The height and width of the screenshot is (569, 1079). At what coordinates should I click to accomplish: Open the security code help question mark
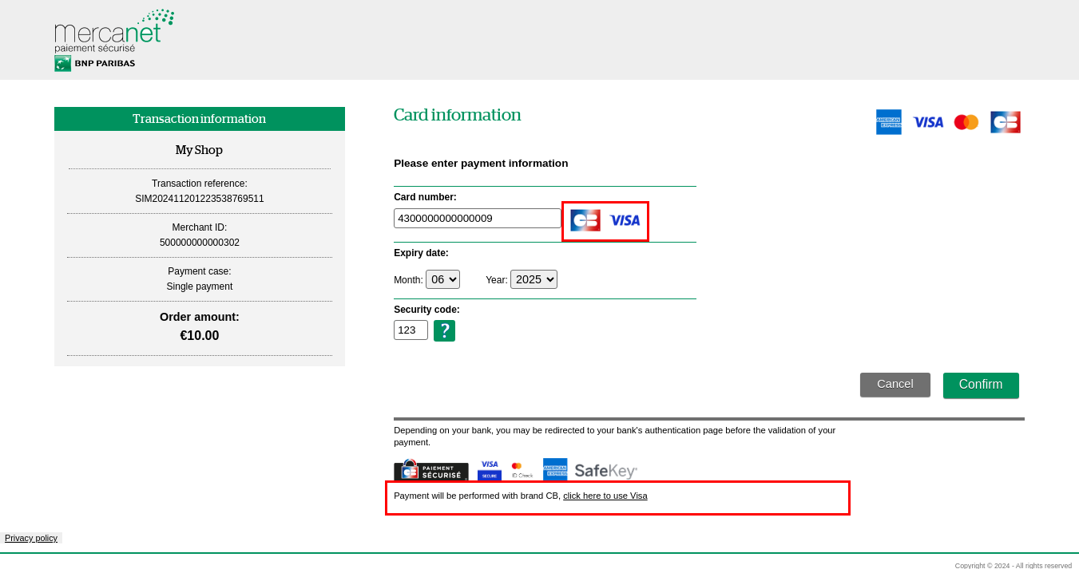tap(444, 330)
